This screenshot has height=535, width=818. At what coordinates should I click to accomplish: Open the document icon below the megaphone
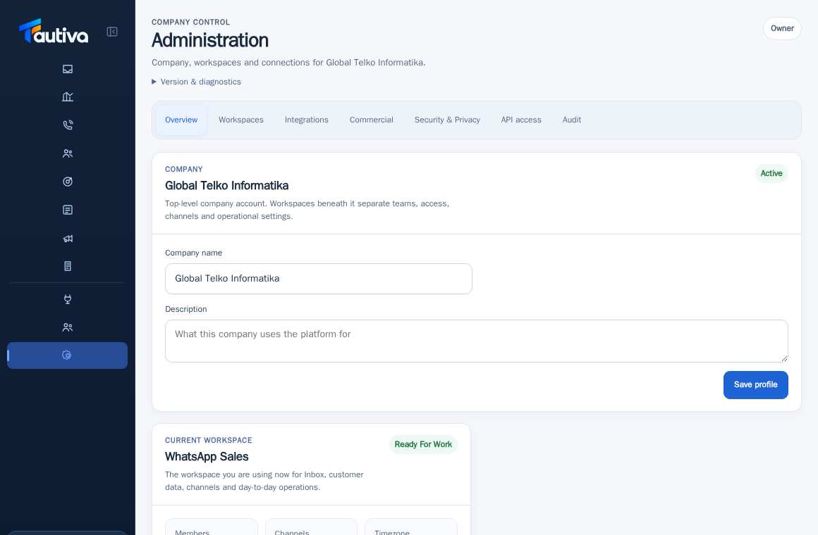[x=67, y=266]
